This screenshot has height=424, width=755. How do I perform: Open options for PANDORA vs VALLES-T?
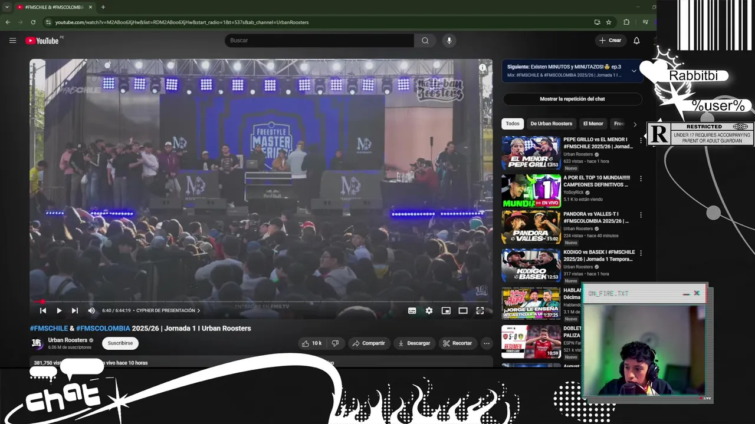tap(641, 215)
